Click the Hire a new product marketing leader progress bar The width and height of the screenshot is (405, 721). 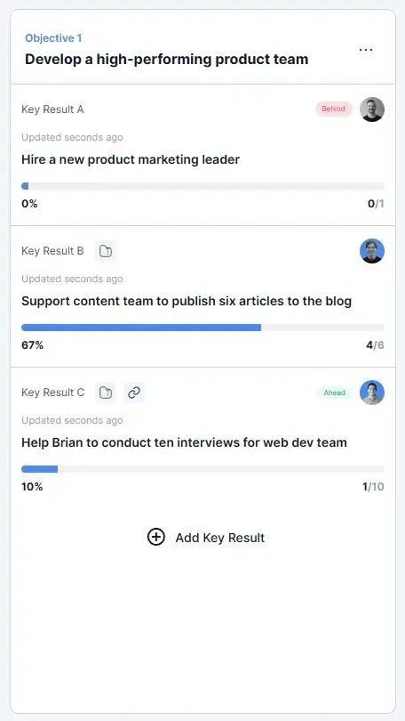[202, 186]
